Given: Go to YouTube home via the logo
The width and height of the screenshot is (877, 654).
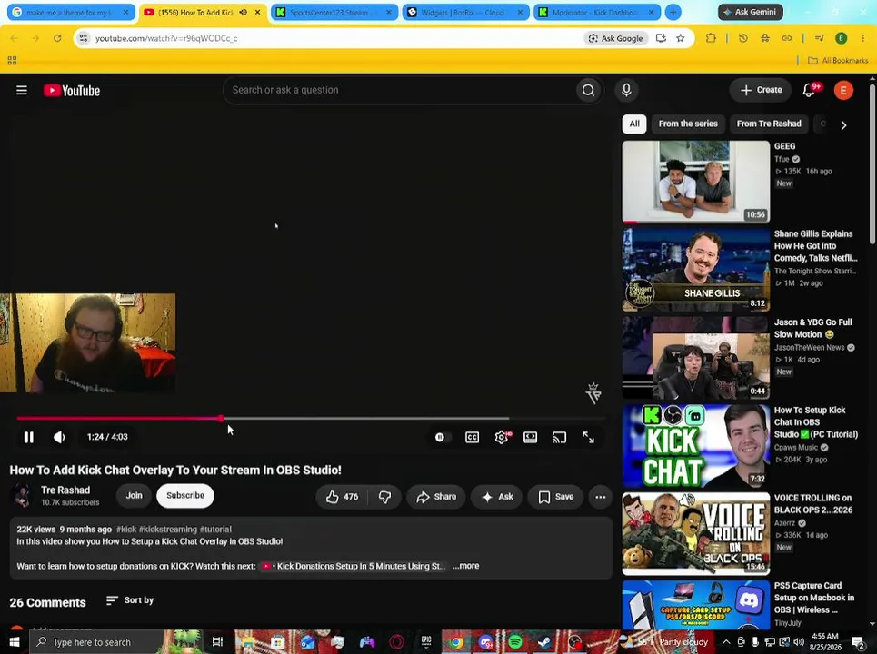Looking at the screenshot, I should point(72,91).
